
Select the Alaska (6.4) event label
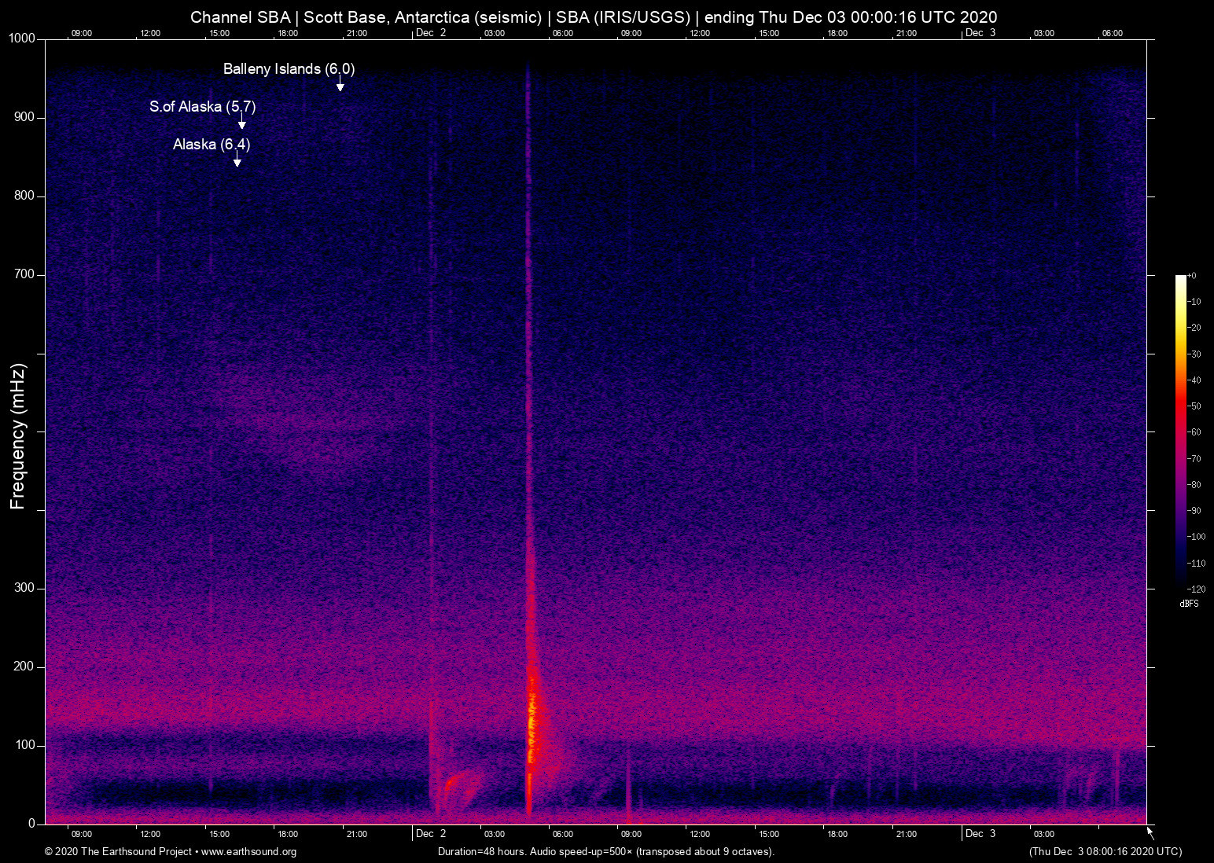(x=212, y=145)
